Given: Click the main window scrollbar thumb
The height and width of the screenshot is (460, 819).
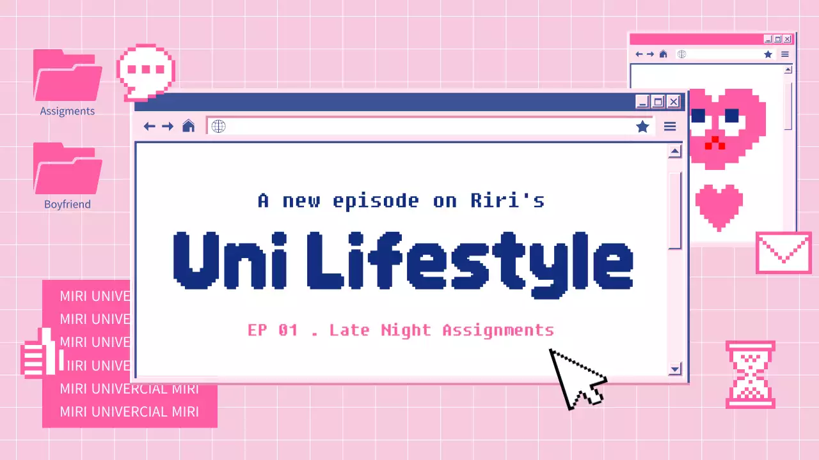Looking at the screenshot, I should (674, 210).
